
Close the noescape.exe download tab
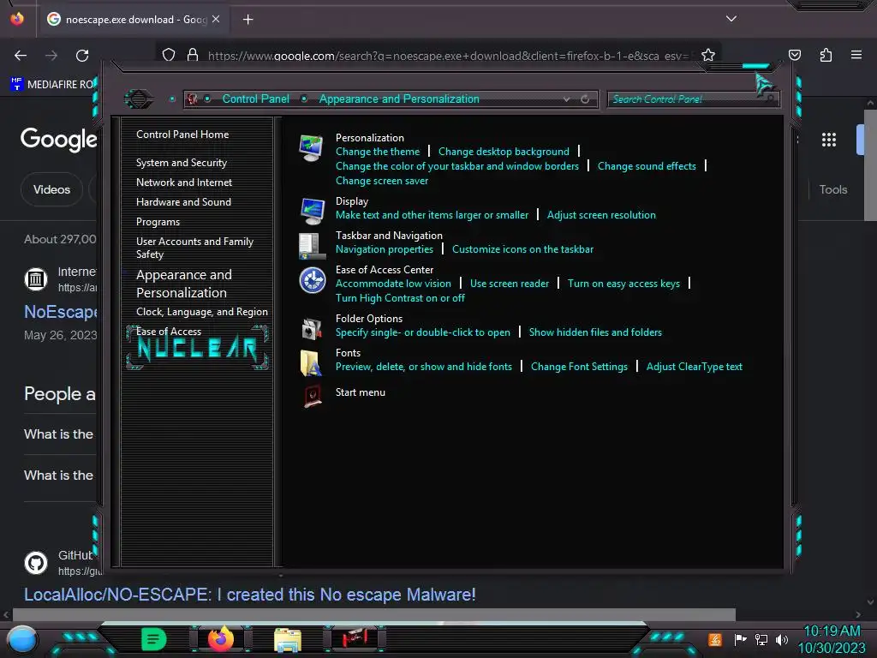pyautogui.click(x=216, y=19)
